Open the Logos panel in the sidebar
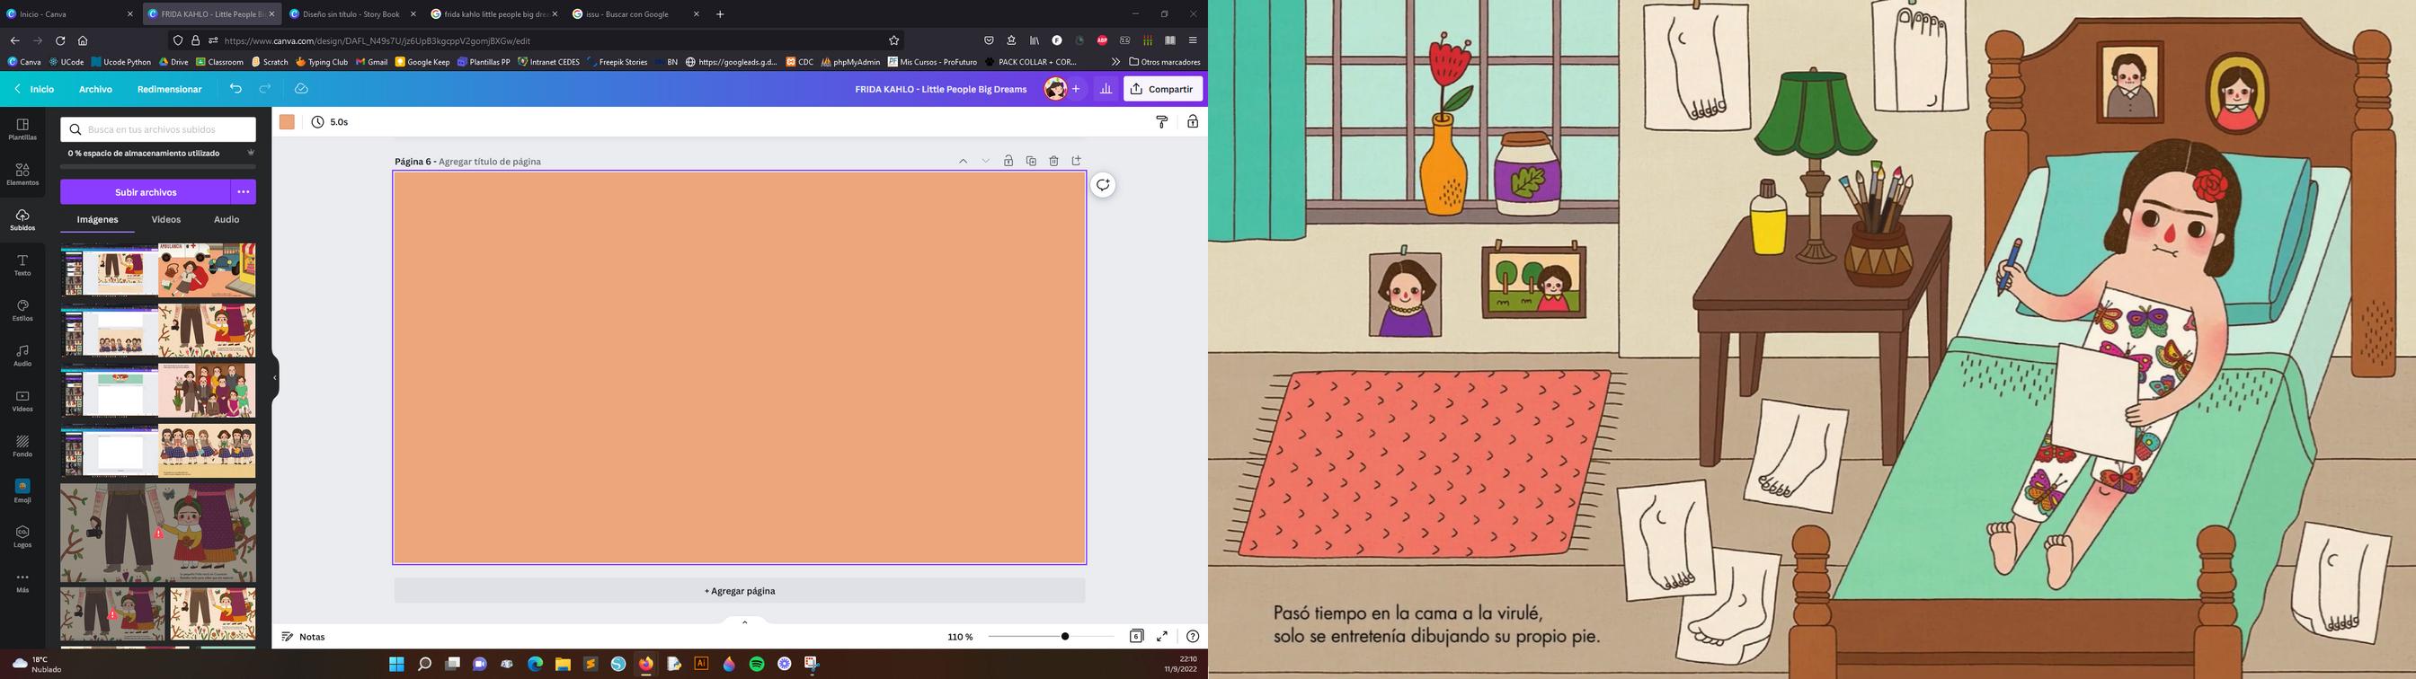The height and width of the screenshot is (679, 2416). pos(22,536)
